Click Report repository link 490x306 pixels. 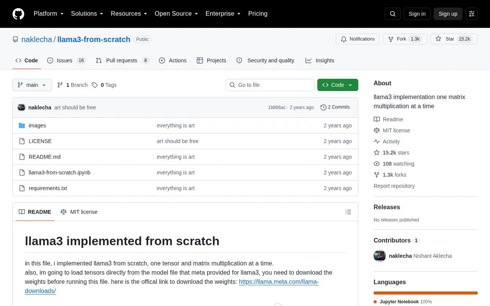pyautogui.click(x=394, y=186)
